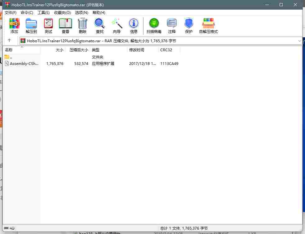The width and height of the screenshot is (305, 234).
Task: Expand the archive path dropdown arrow
Action: pyautogui.click(x=299, y=41)
